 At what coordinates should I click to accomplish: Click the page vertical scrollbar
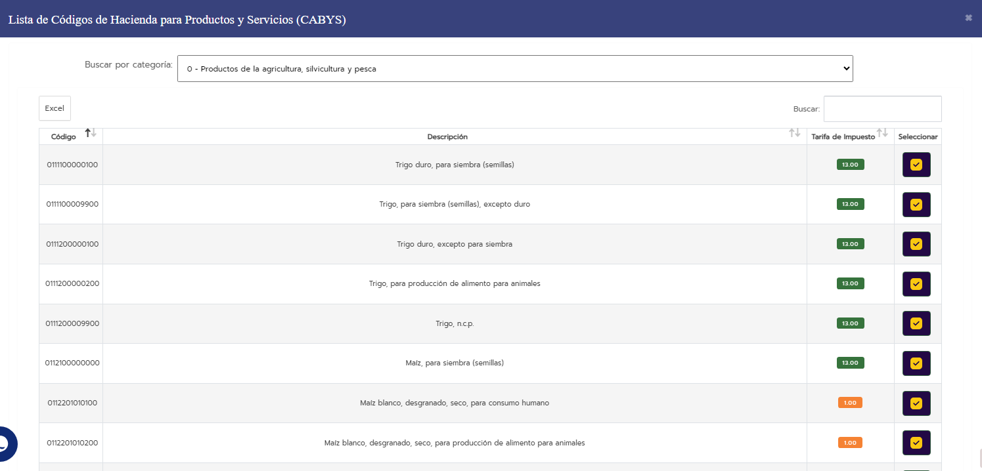click(980, 459)
